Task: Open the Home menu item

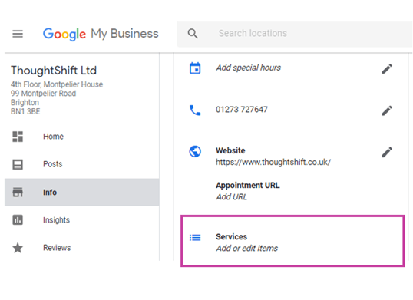Action: [x=82, y=137]
